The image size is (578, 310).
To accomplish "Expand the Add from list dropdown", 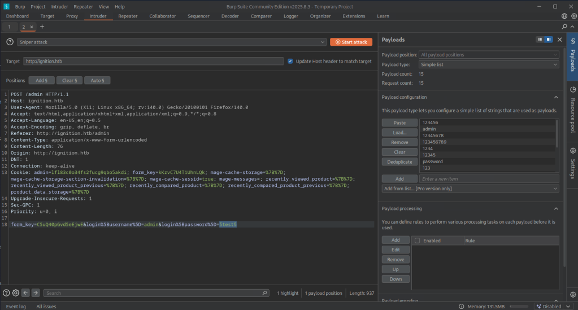I will tap(470, 189).
